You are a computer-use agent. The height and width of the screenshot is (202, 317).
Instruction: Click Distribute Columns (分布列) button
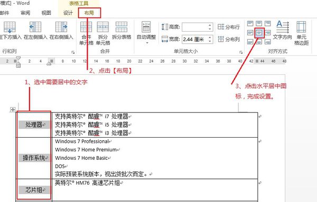tap(229, 39)
